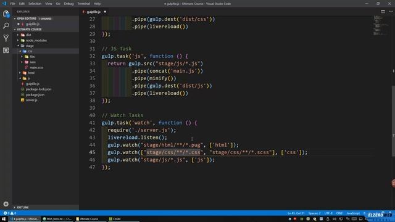Click the sass folder icon
The width and height of the screenshot is (395, 222).
coord(27,62)
